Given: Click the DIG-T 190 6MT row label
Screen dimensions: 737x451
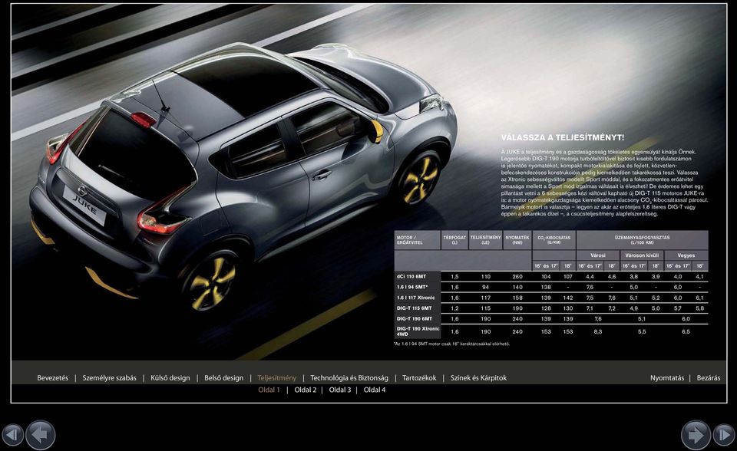Looking at the screenshot, I should (414, 318).
